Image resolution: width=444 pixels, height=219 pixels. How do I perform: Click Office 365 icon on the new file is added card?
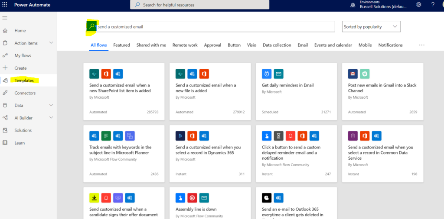tap(204, 74)
